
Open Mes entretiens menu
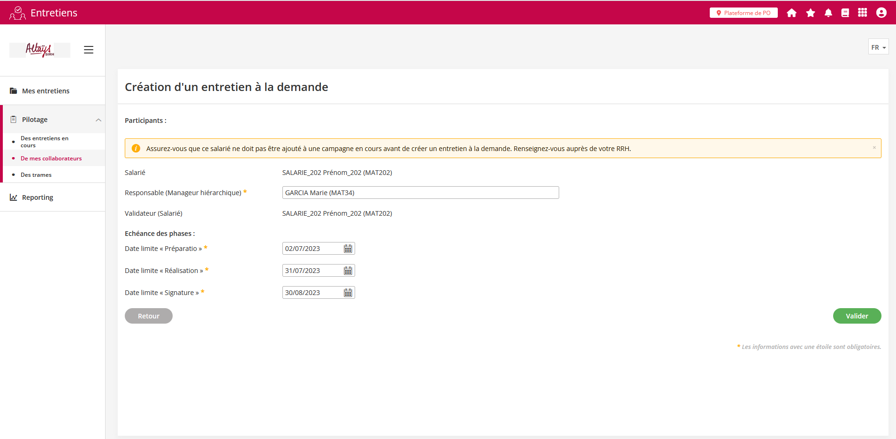46,91
